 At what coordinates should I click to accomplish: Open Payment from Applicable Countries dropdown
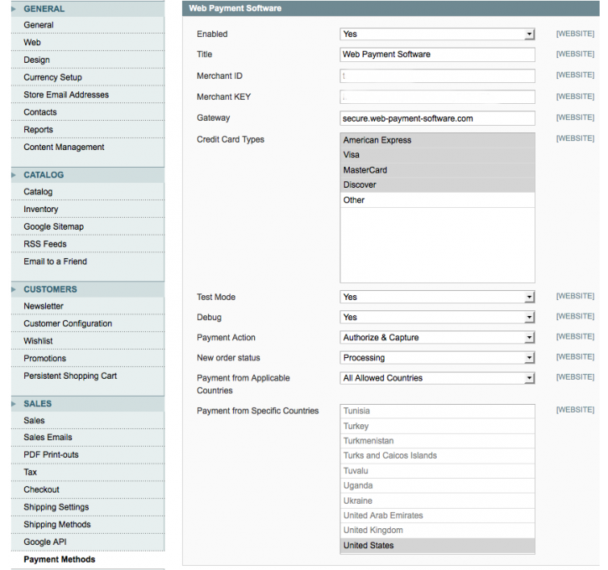(438, 378)
